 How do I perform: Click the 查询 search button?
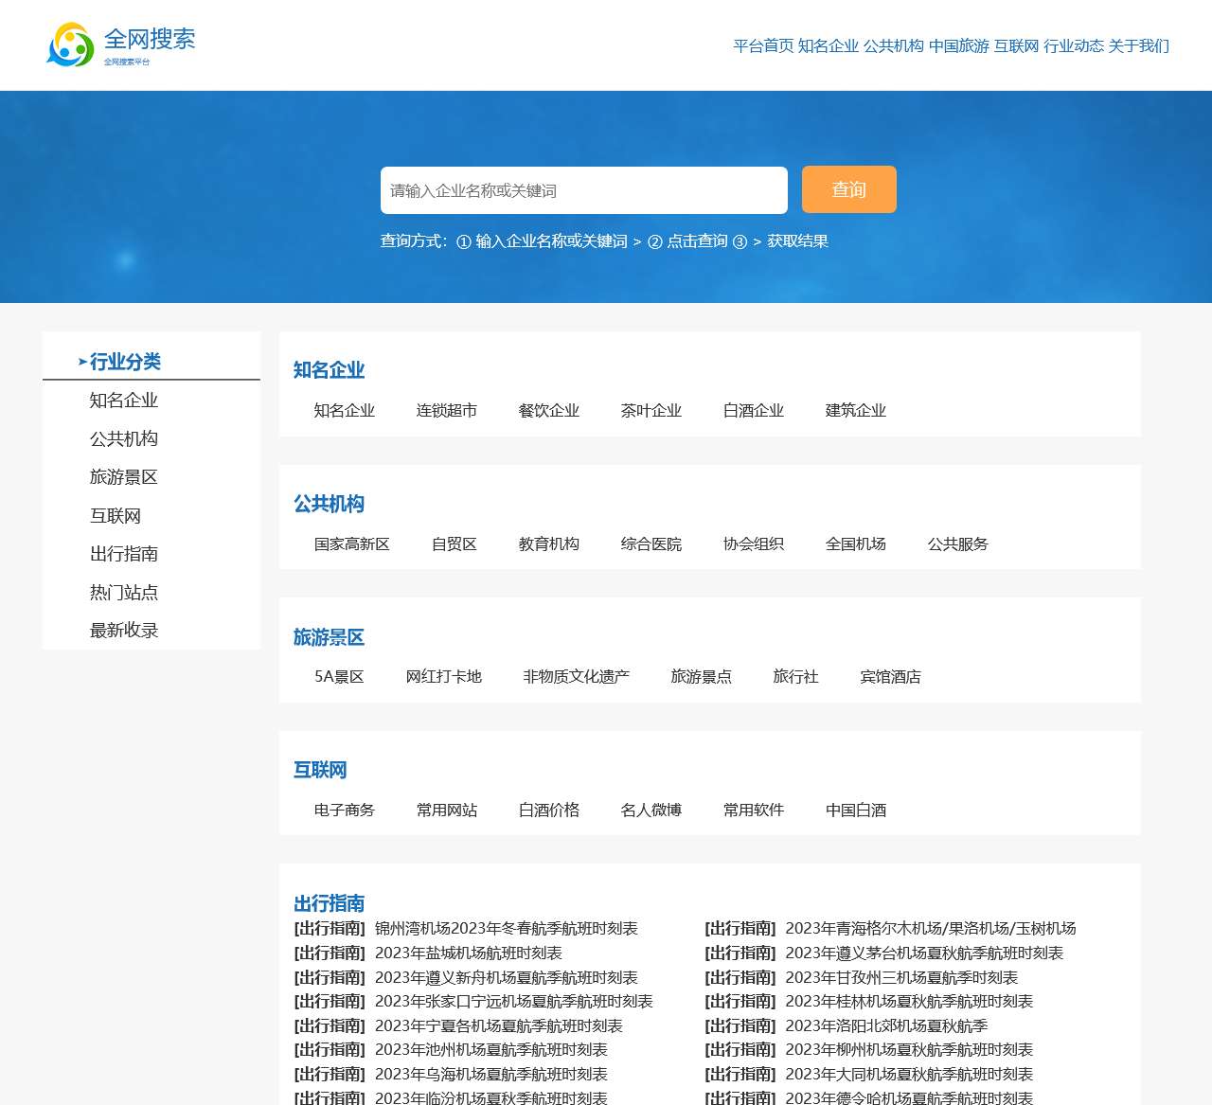click(x=848, y=189)
